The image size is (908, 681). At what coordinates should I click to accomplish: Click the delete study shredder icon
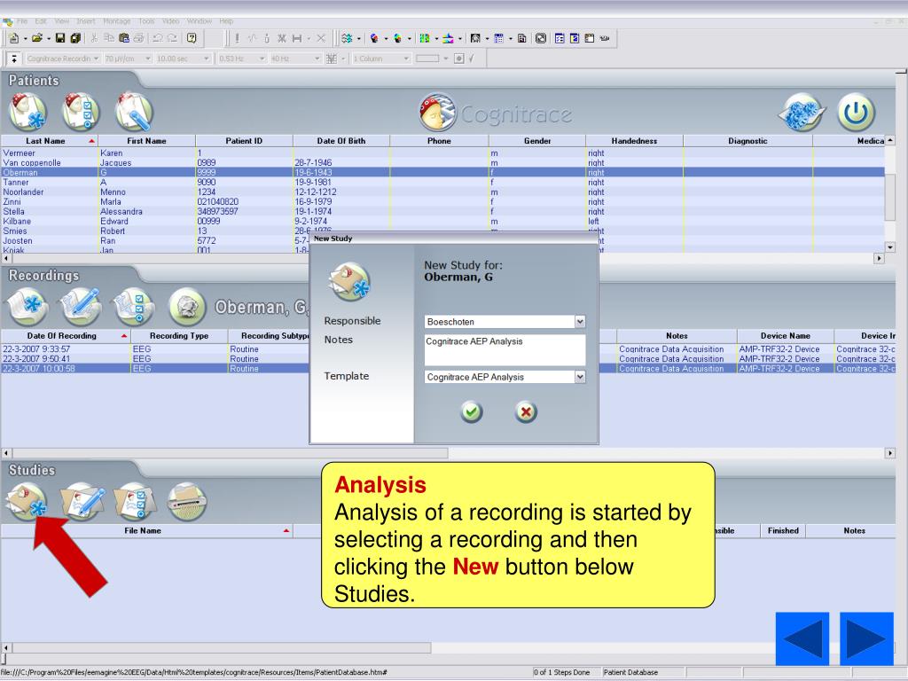tap(187, 502)
